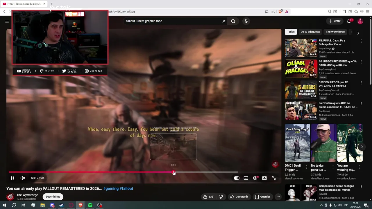Open options for FILIPINAS video
This screenshot has height=209, width=372.
pos(361,41)
